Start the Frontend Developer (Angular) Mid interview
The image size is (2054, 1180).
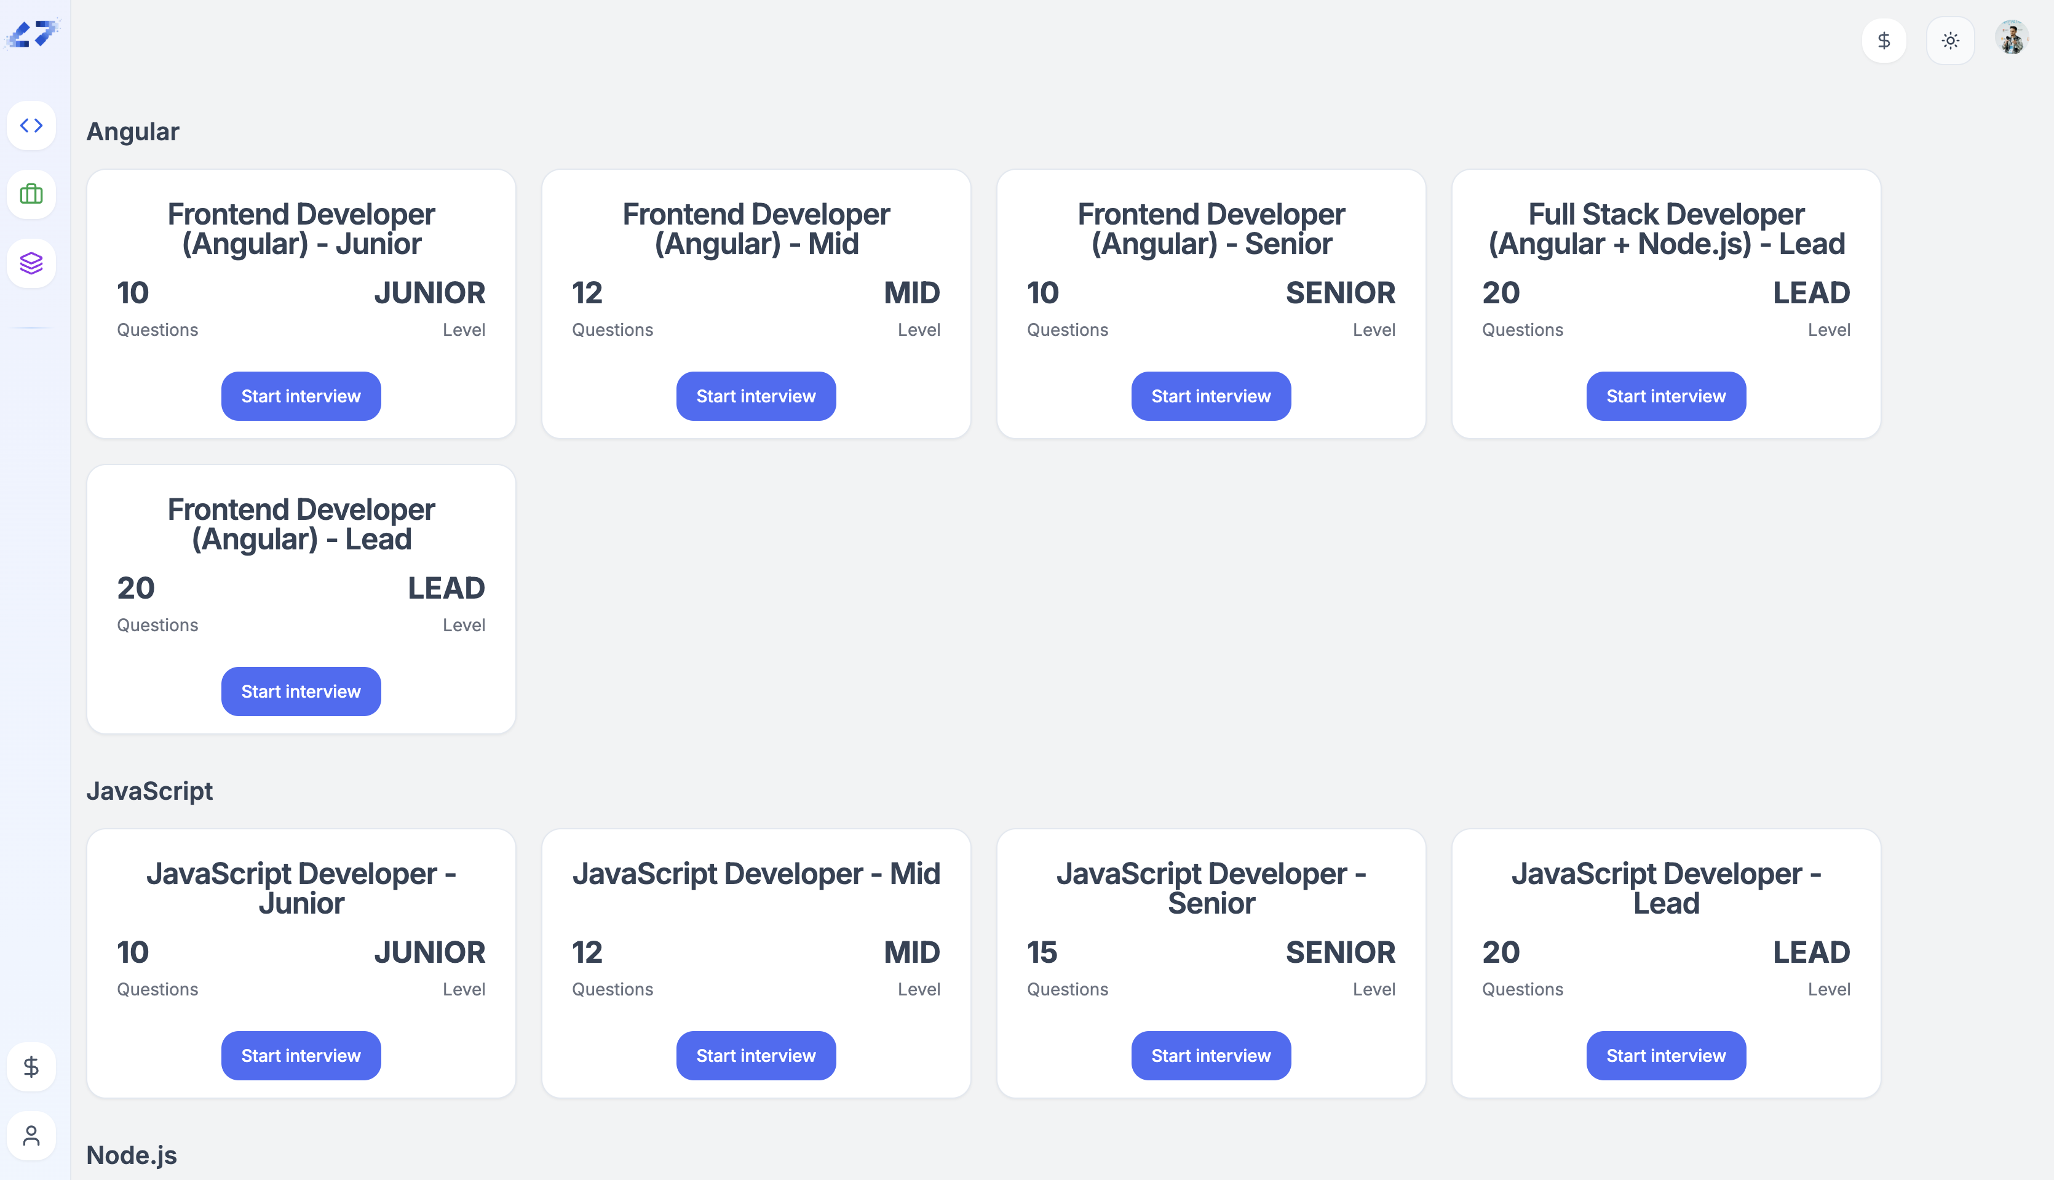(x=756, y=396)
